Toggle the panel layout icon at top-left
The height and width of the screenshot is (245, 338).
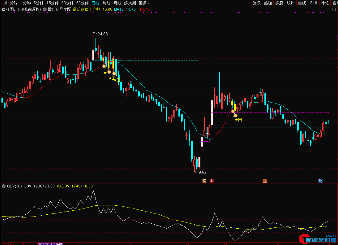coord(4,3)
